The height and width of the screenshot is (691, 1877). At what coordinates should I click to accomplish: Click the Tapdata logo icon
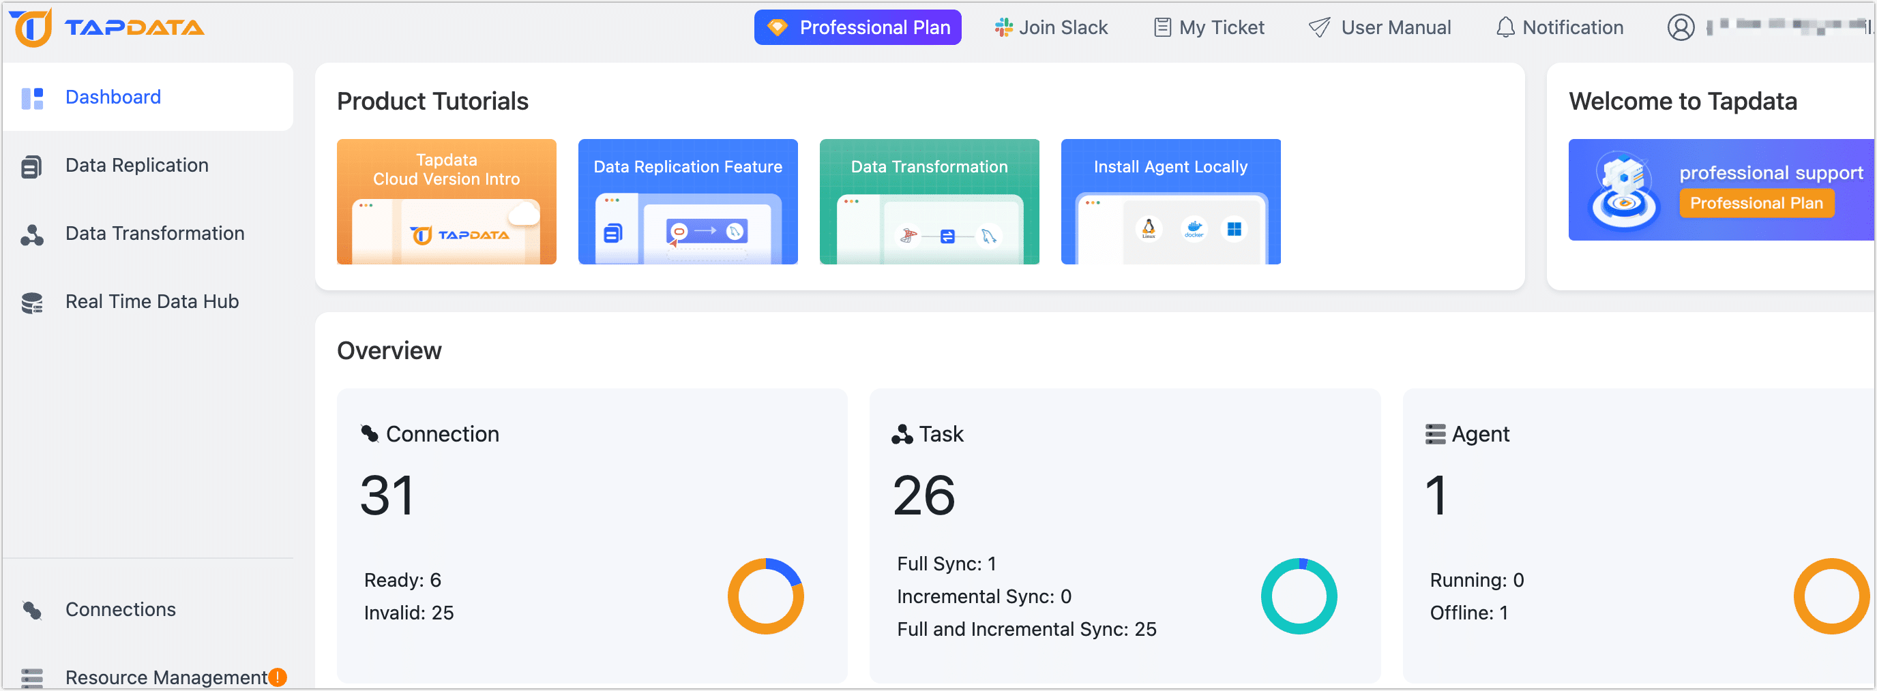31,28
